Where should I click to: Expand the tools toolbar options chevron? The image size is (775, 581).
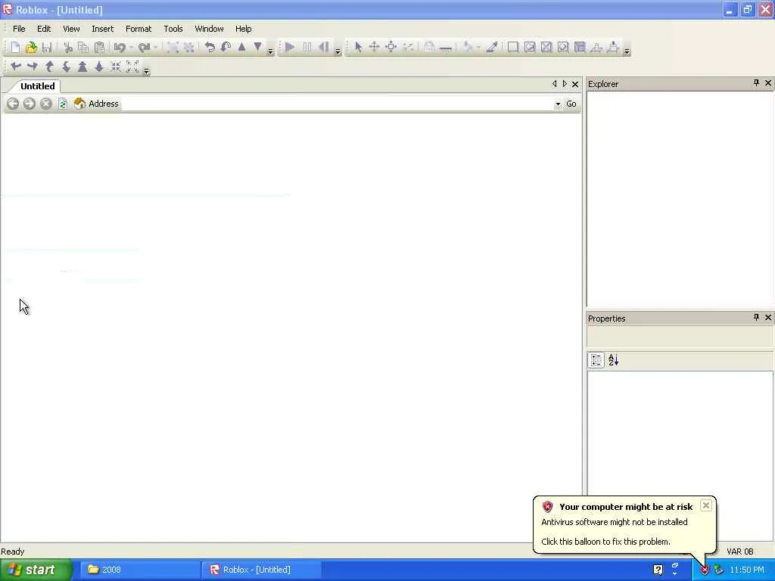[627, 51]
